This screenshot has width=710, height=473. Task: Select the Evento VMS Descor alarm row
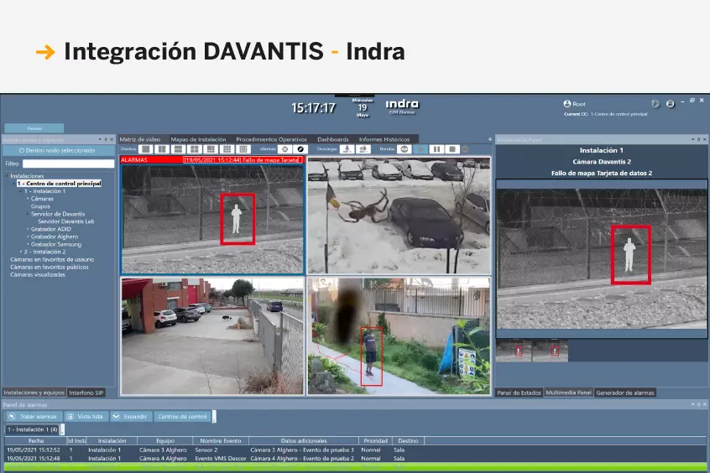pos(355,459)
